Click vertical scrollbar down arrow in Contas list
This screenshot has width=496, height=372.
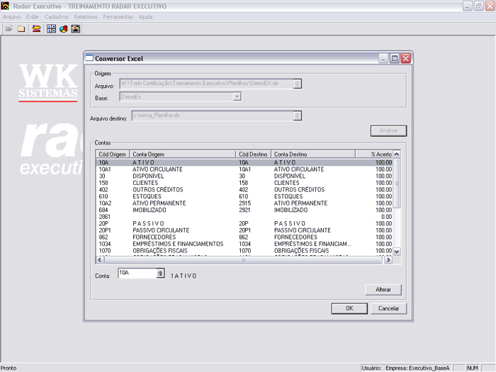point(397,252)
